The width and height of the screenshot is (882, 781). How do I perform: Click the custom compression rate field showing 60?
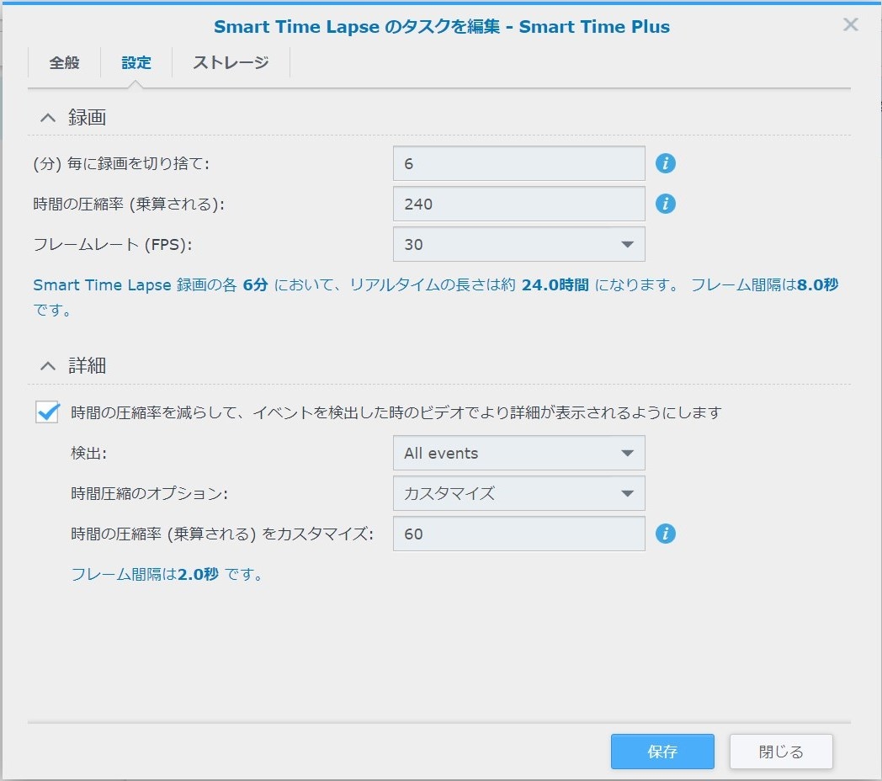point(518,534)
